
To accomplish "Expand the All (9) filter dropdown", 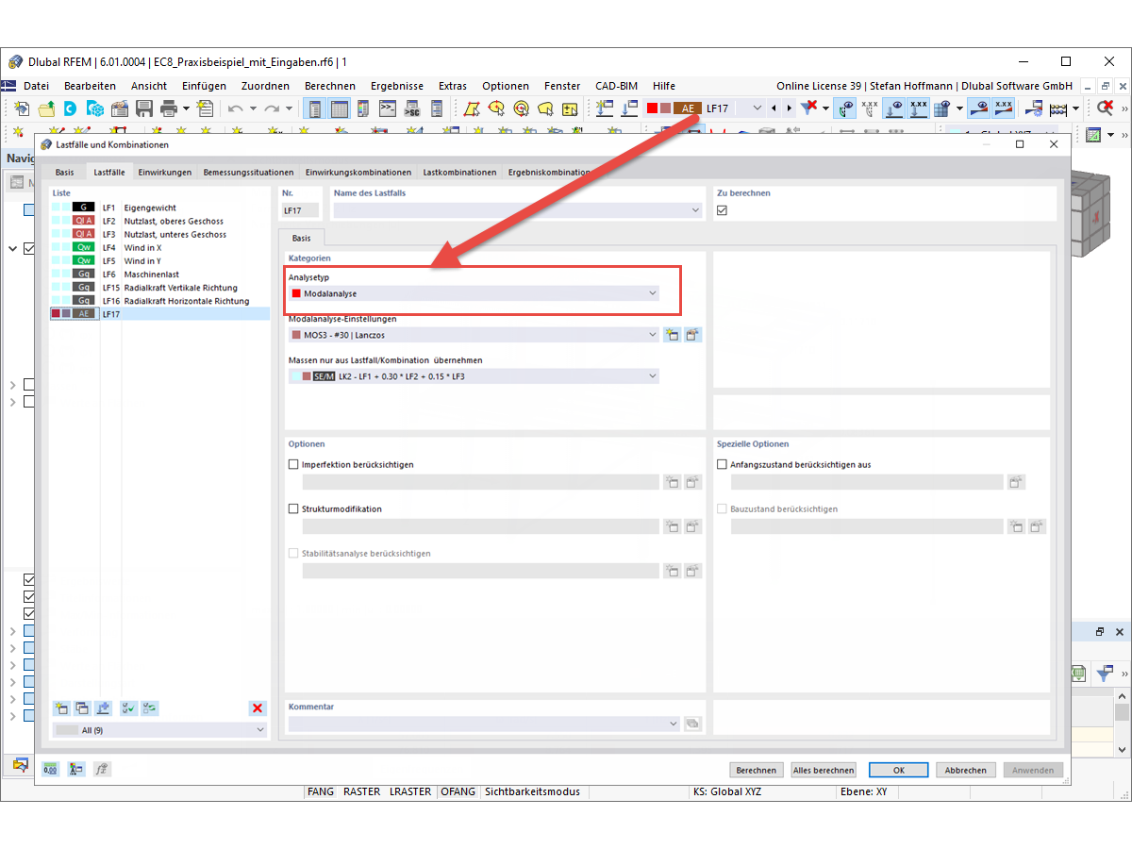I will click(x=258, y=729).
